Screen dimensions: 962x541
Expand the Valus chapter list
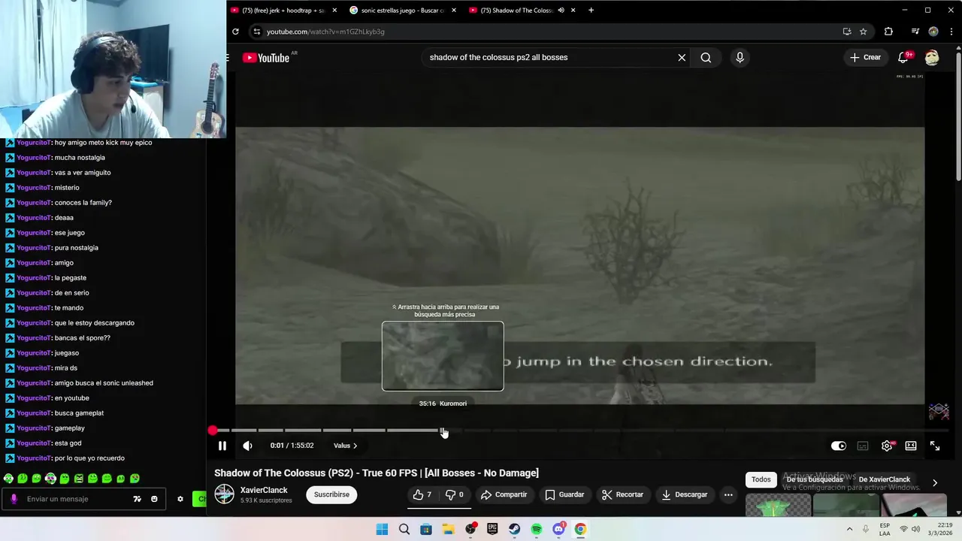[346, 446]
